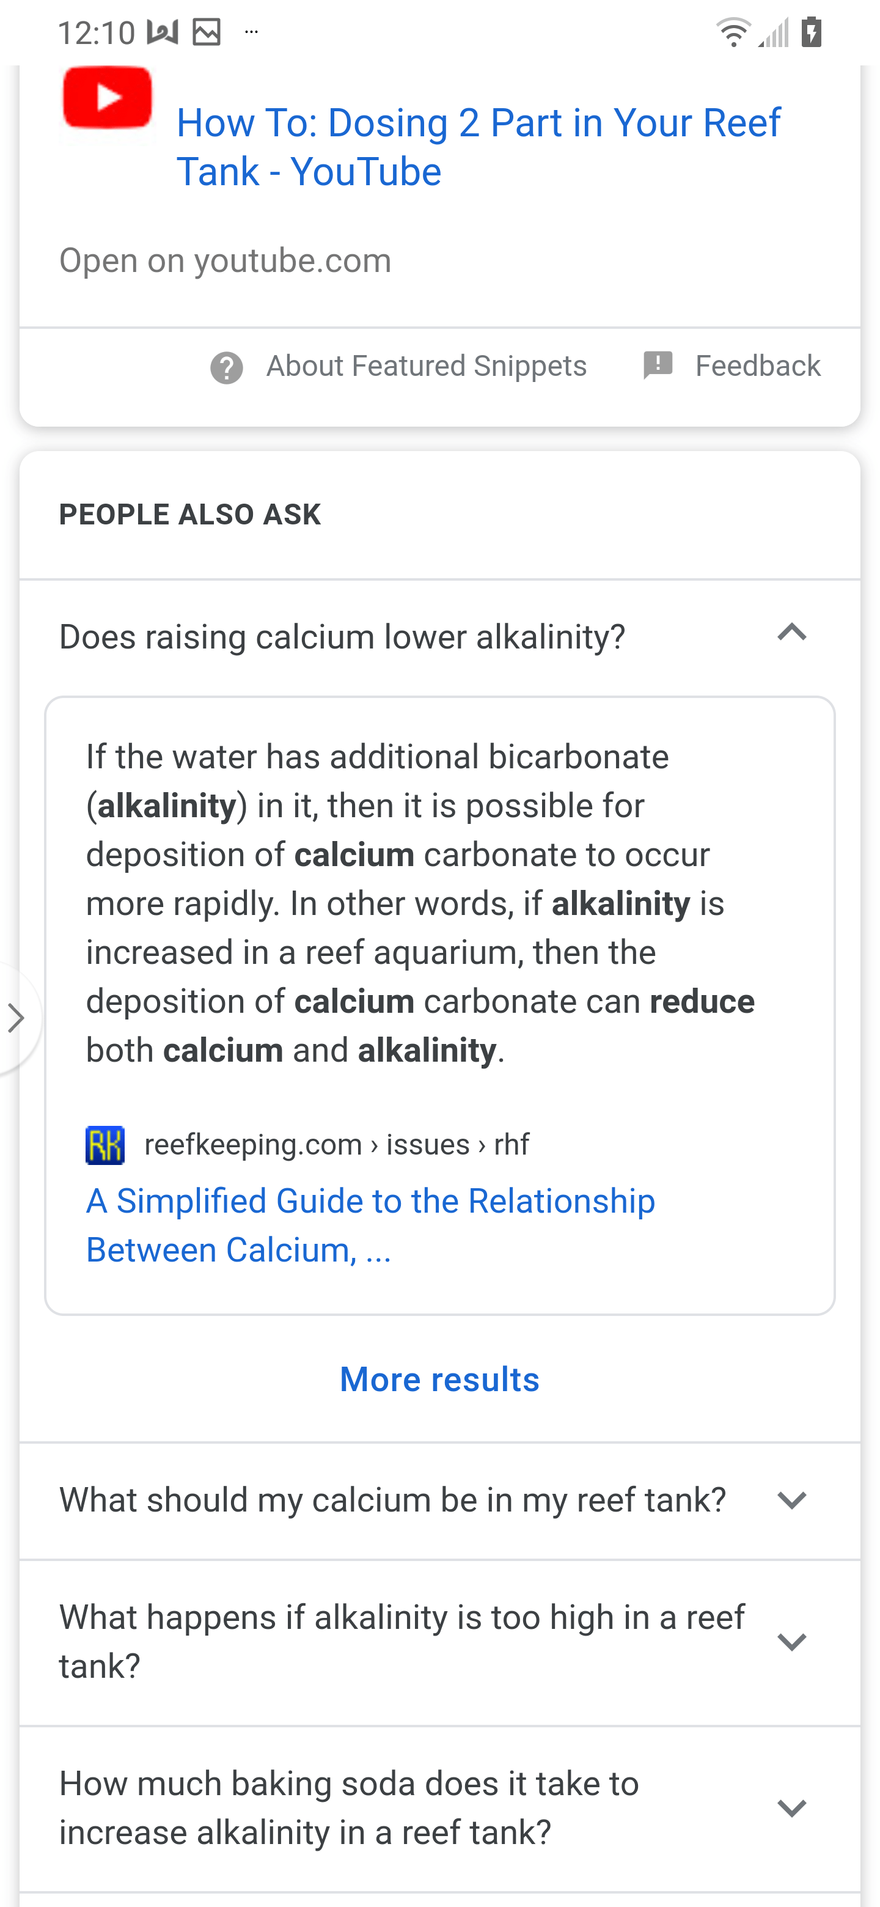Image resolution: width=880 pixels, height=1907 pixels.
Task: Click the More results button
Action: (x=439, y=1379)
